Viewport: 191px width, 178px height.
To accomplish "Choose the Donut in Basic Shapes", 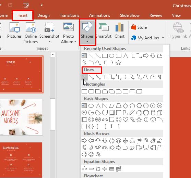I will (91, 120).
